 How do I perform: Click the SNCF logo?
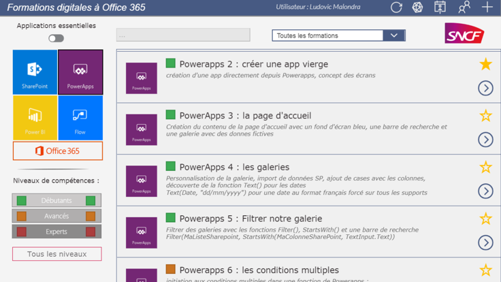(x=464, y=33)
